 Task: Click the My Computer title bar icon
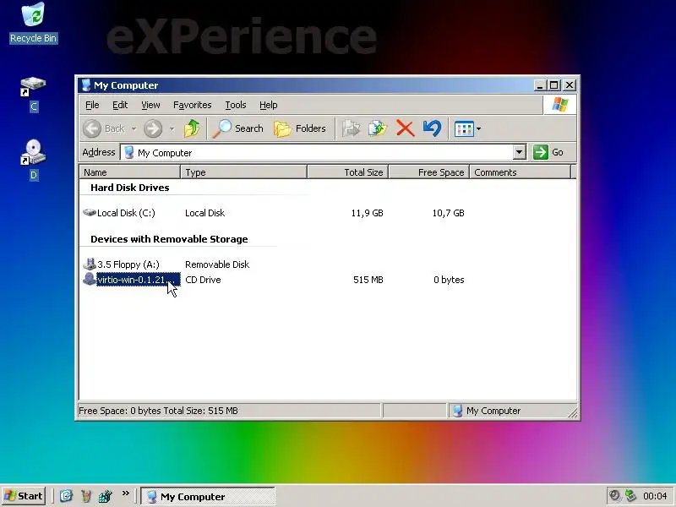(86, 85)
